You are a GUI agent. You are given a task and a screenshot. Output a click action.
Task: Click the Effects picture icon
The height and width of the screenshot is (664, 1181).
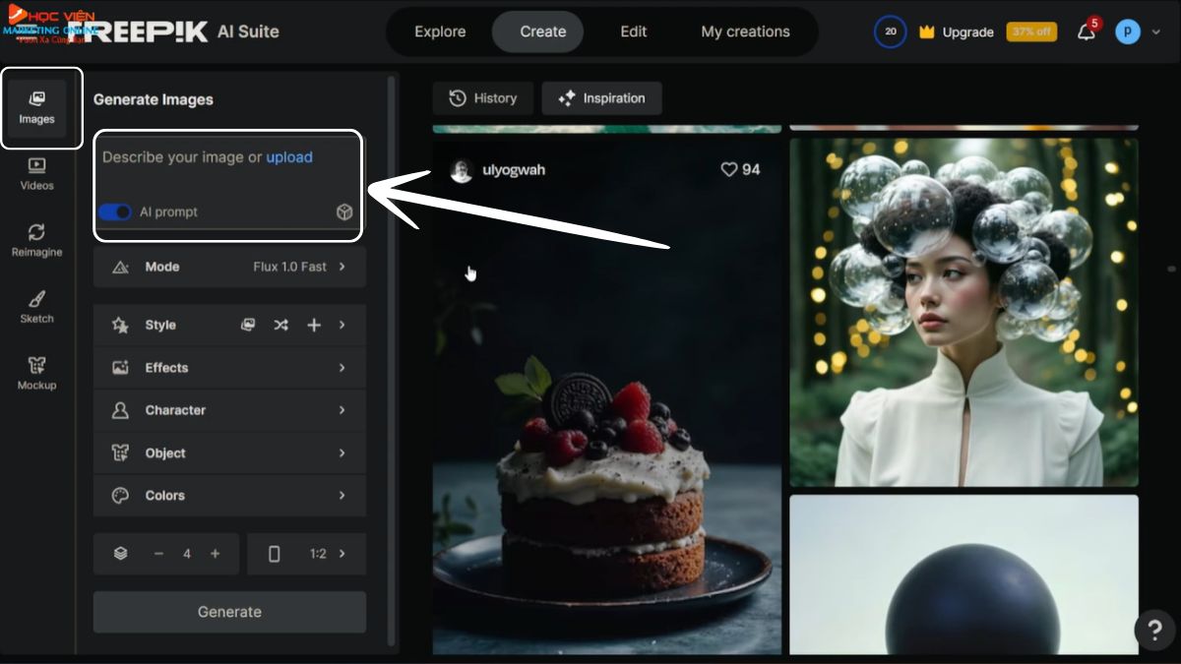[120, 368]
